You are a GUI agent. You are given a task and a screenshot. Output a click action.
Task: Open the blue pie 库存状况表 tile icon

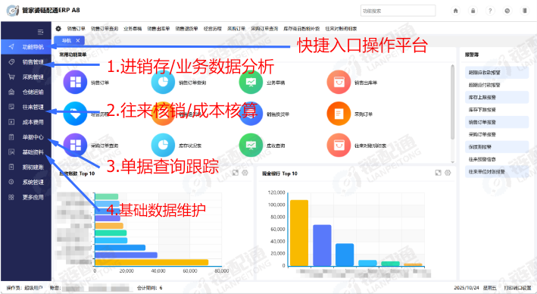pos(163,145)
